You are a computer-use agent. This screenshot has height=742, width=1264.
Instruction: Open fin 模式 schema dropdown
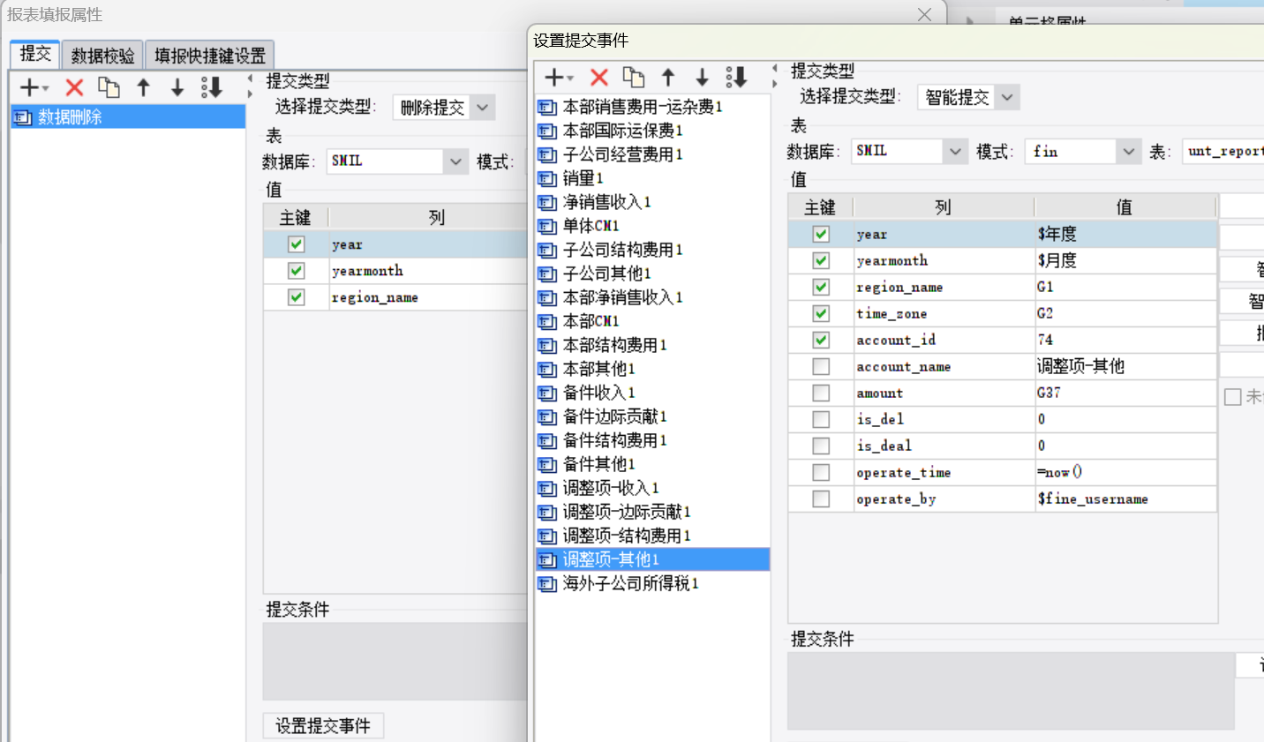(1128, 152)
